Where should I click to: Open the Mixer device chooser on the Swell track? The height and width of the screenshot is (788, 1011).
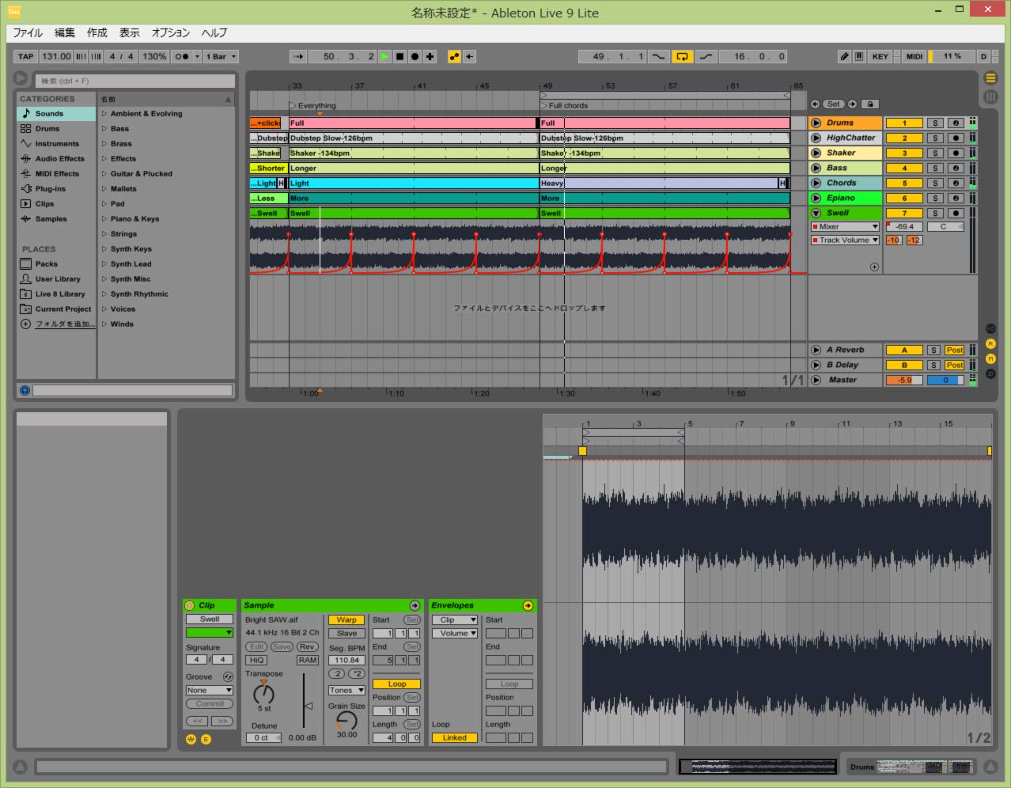[845, 227]
